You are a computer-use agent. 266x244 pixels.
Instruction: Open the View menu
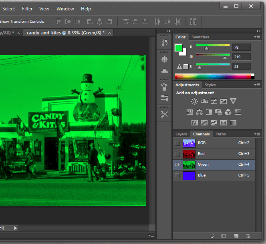tap(44, 9)
